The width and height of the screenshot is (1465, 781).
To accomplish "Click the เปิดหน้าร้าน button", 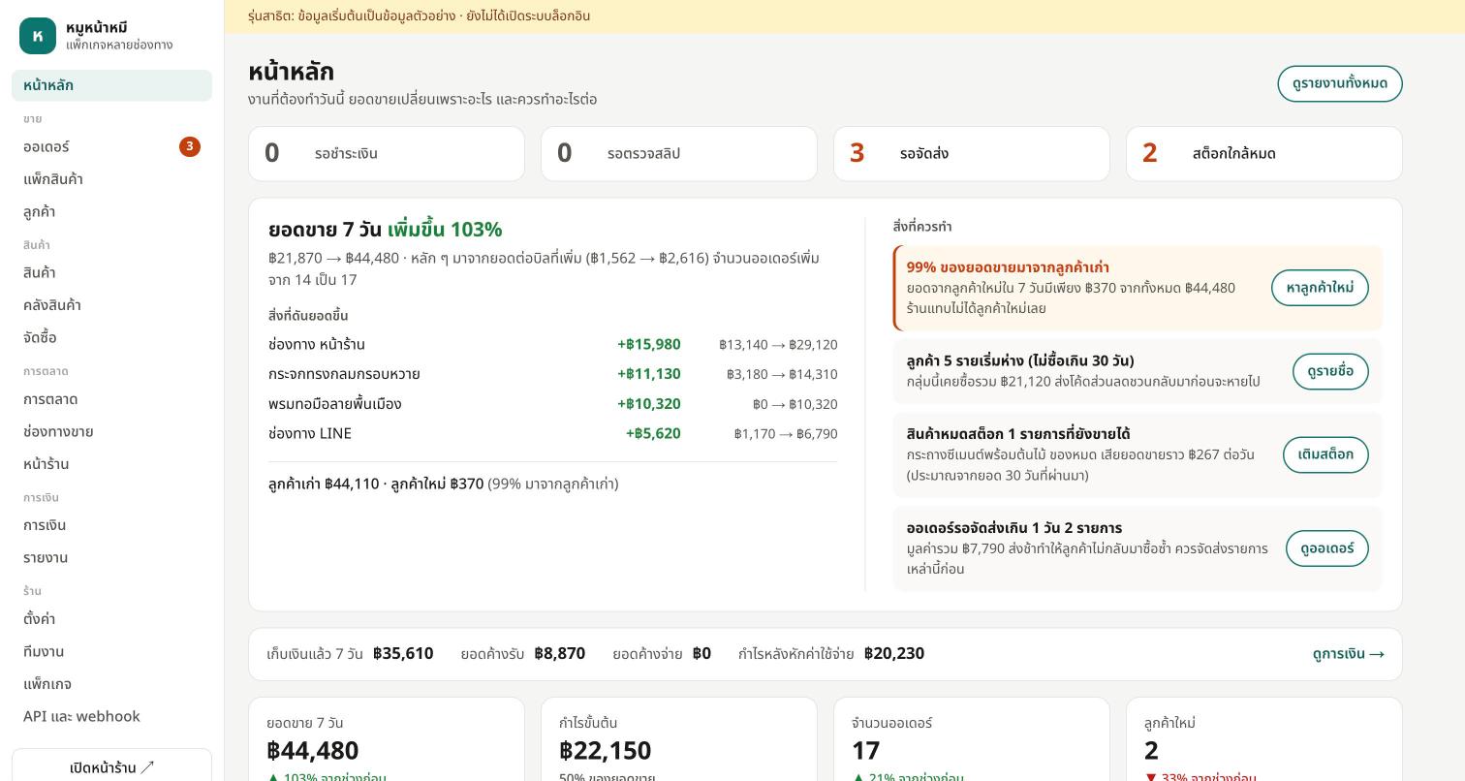I will click(x=111, y=767).
